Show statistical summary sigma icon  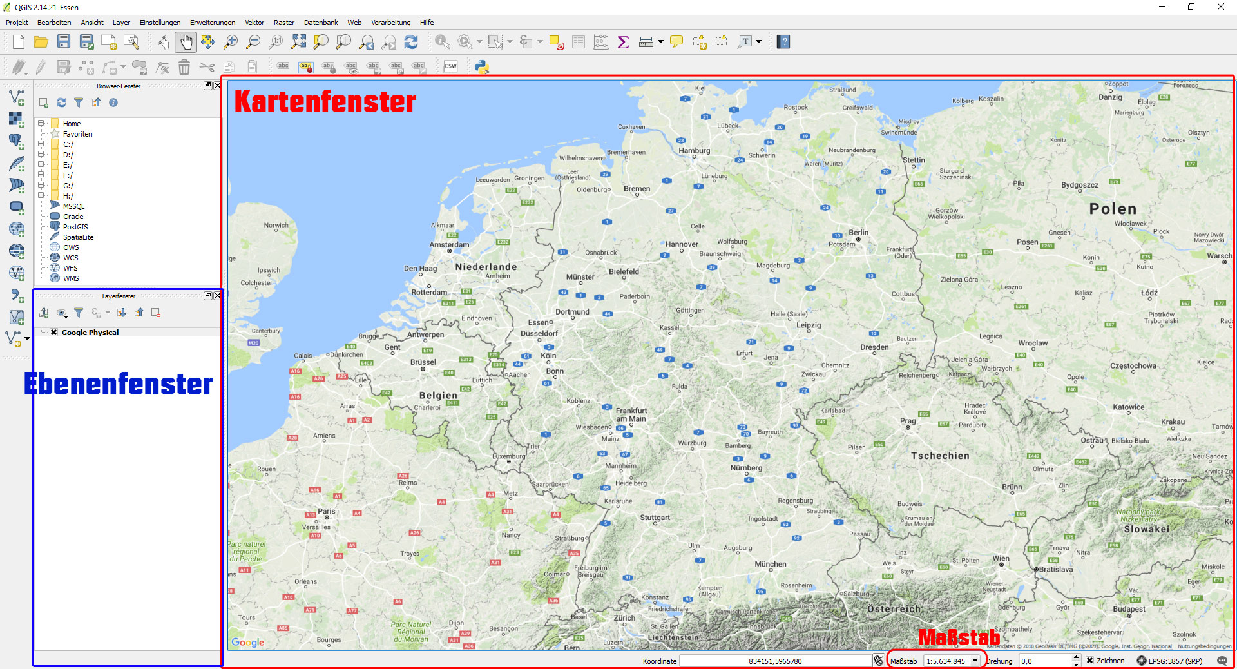623,42
